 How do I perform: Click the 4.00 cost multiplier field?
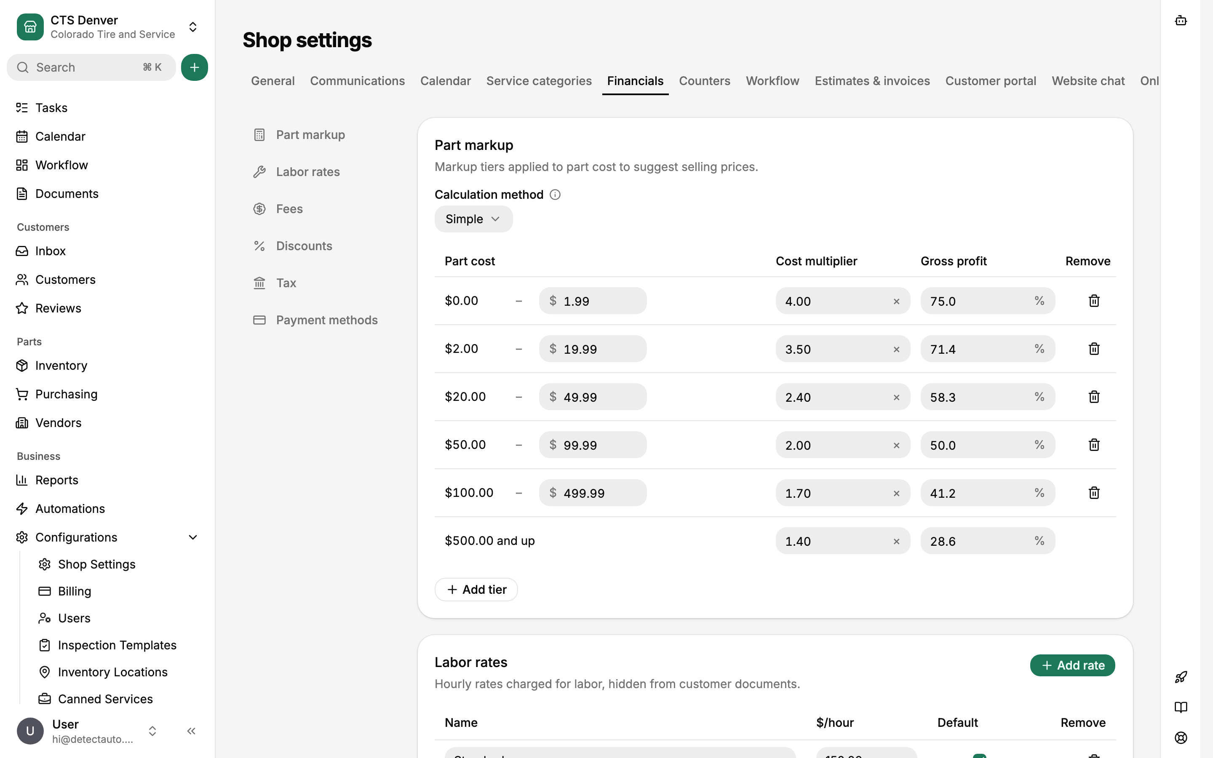point(843,301)
